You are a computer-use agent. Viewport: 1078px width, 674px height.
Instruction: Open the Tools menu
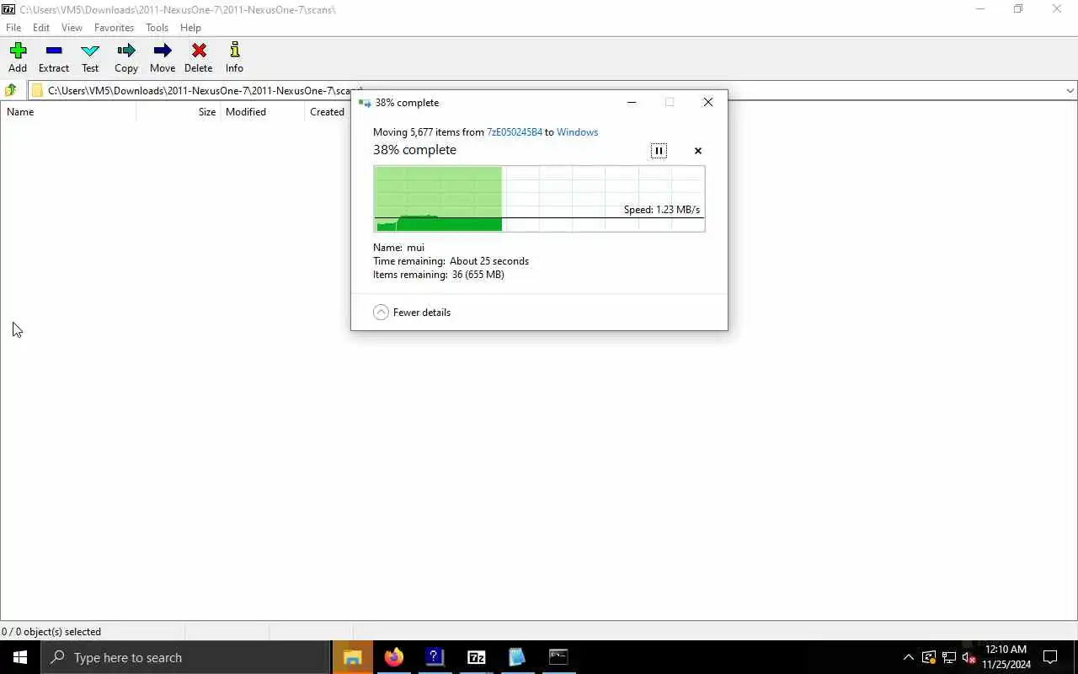click(157, 28)
